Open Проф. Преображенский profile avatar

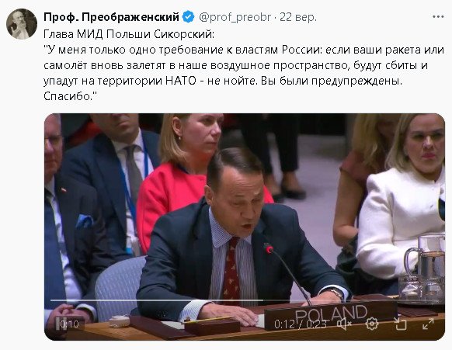(22, 23)
